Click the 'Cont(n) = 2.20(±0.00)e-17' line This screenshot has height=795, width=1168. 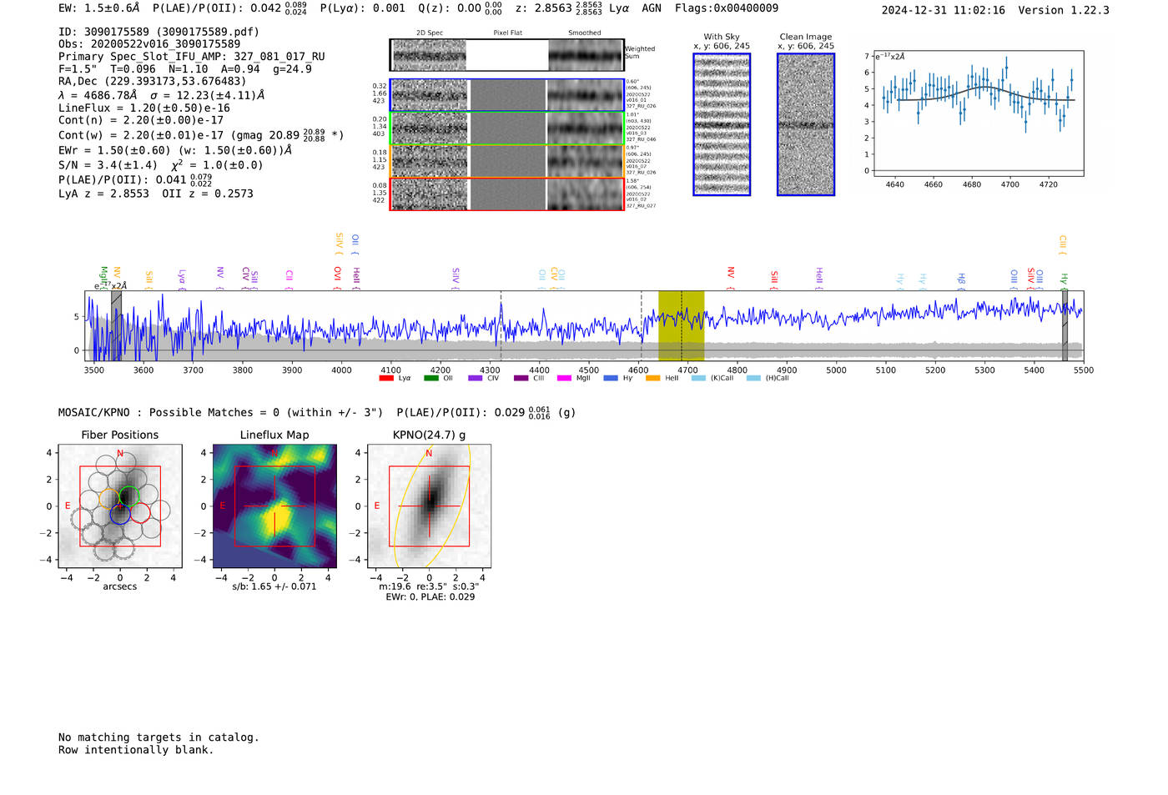click(x=141, y=120)
